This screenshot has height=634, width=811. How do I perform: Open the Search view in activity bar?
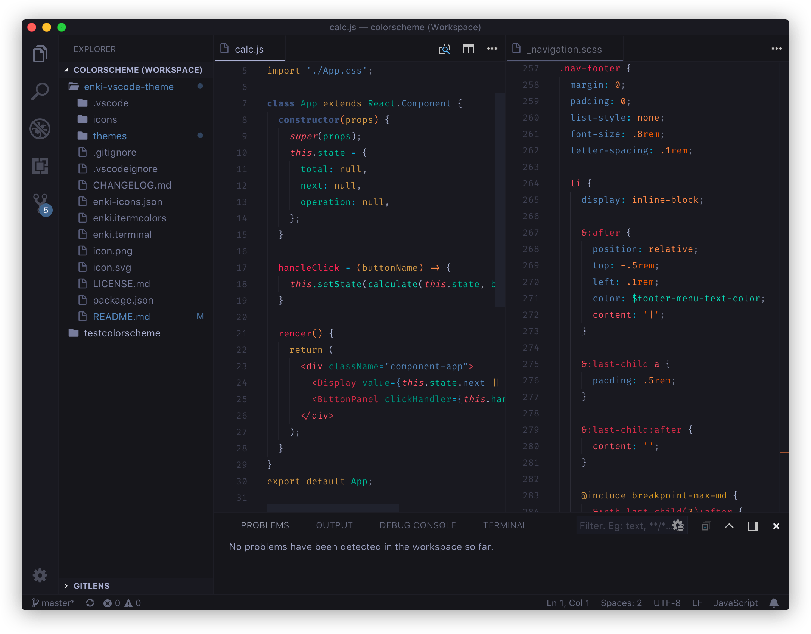(x=40, y=91)
